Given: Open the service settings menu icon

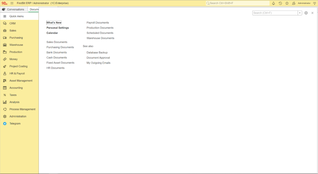Looking at the screenshot, I should point(315,3).
